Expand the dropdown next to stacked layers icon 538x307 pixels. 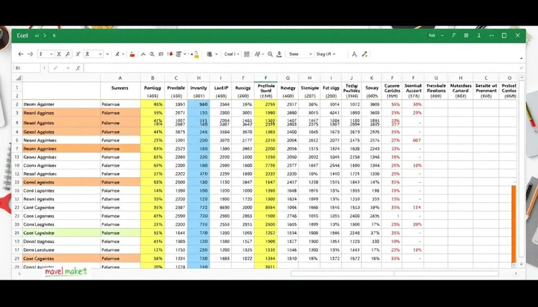pos(216,54)
